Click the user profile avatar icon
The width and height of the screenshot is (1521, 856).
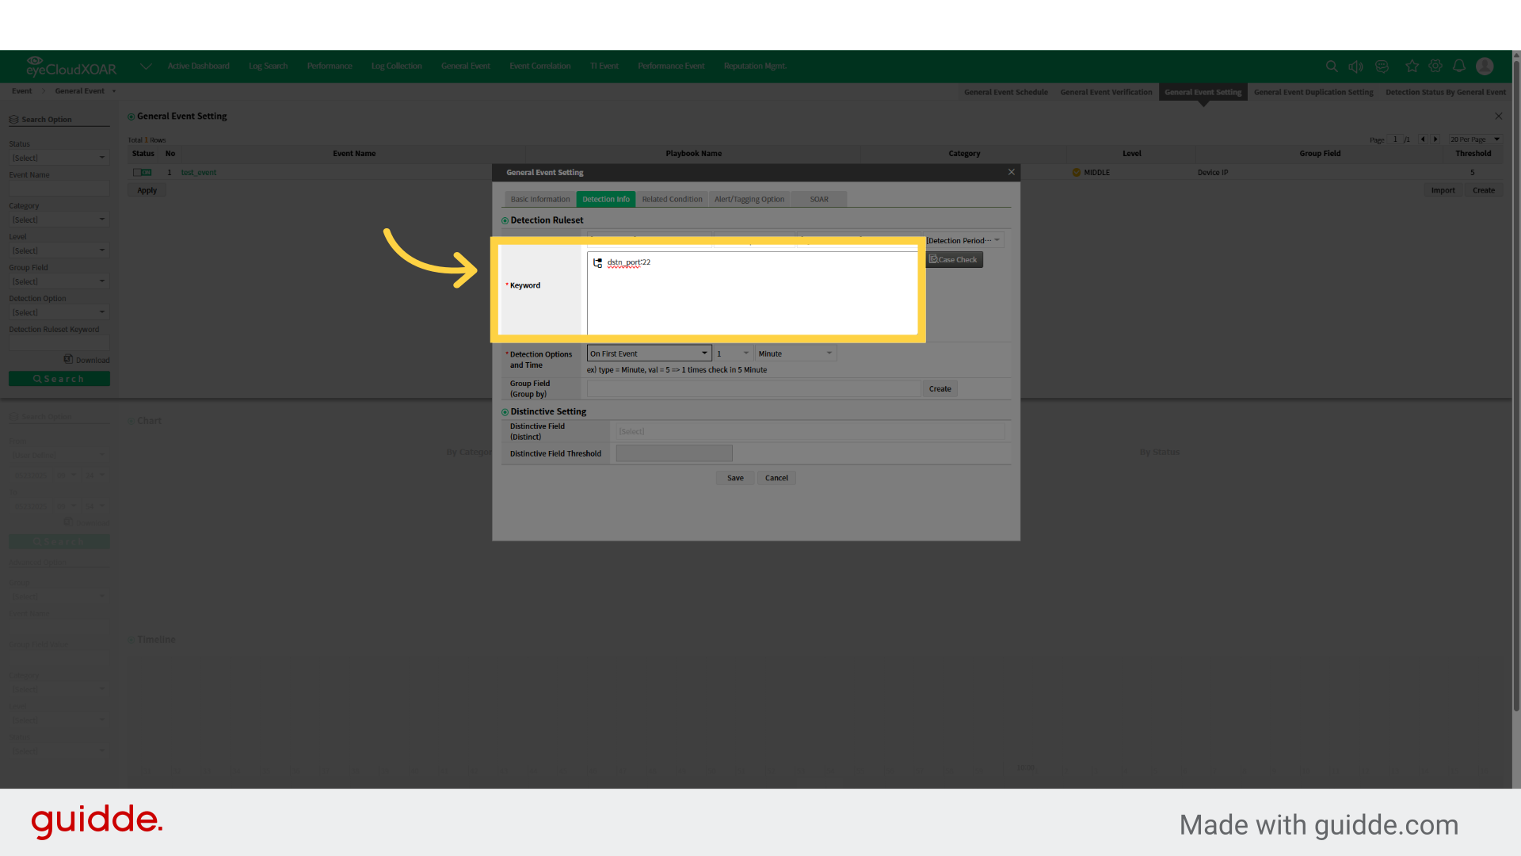[x=1485, y=67]
